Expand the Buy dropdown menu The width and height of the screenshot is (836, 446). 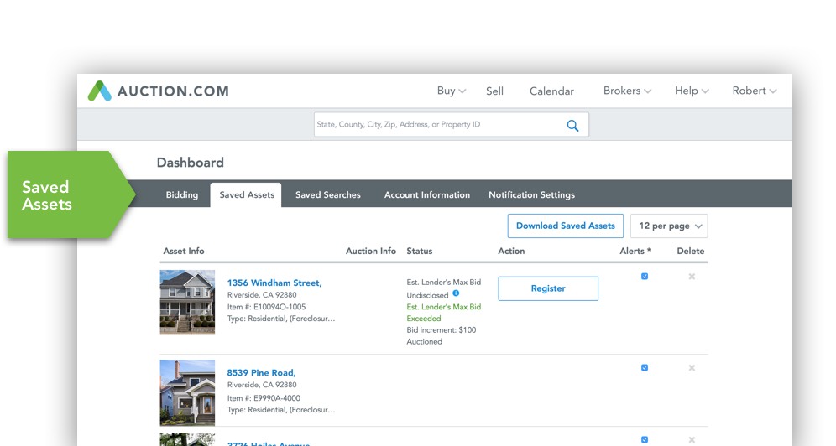[451, 91]
